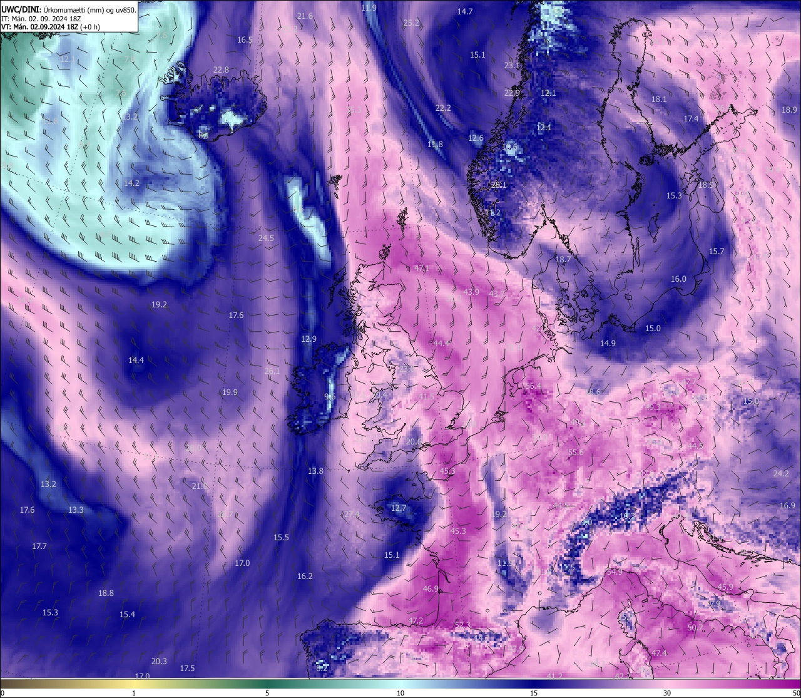Click the 12.9 value northwest of Ireland

coord(309,339)
